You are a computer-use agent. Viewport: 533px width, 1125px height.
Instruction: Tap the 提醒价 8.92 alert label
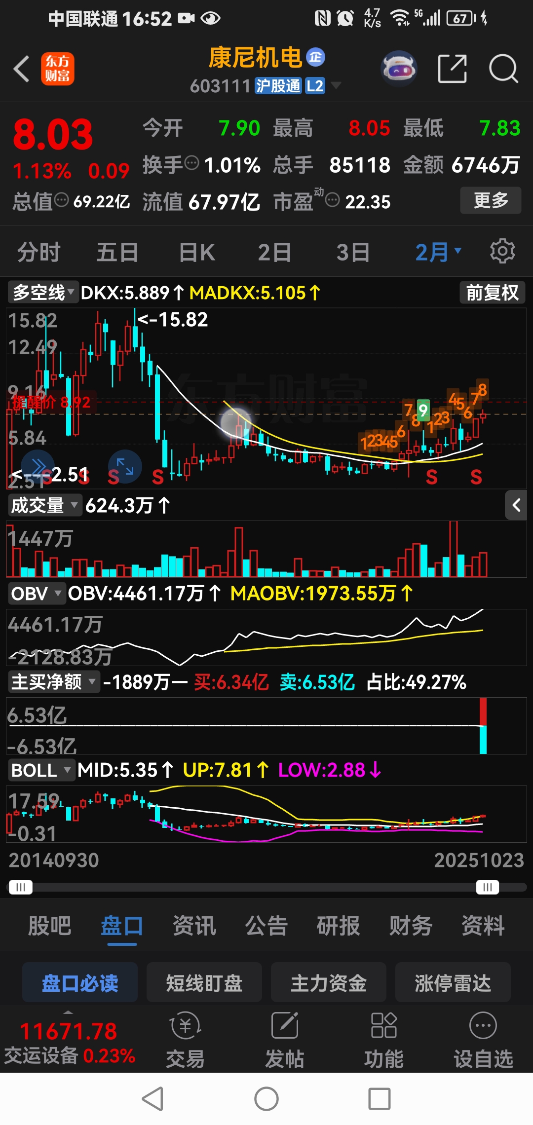click(x=51, y=402)
